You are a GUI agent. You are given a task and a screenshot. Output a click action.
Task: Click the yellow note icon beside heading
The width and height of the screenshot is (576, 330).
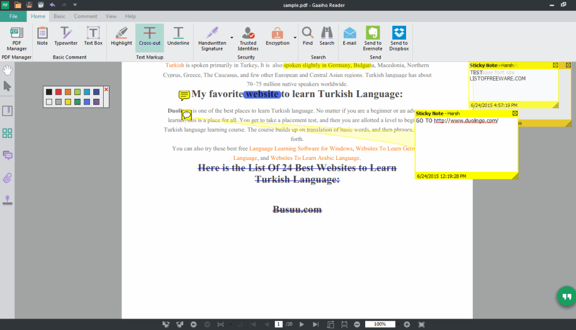pos(184,95)
